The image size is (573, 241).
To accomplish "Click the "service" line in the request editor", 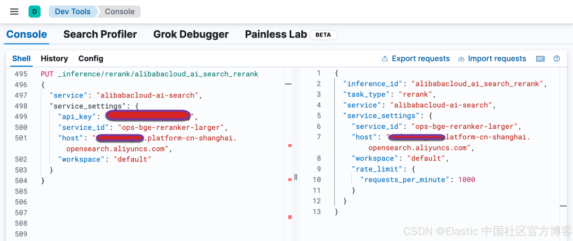I will point(126,95).
